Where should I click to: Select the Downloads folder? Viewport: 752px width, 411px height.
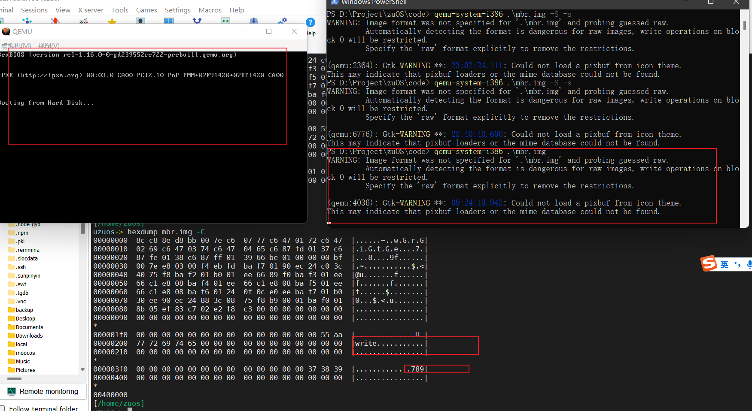(26, 336)
